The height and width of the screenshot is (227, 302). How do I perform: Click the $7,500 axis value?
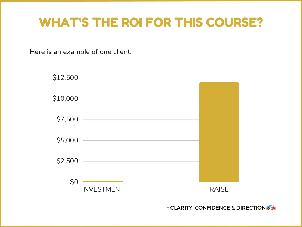point(67,119)
